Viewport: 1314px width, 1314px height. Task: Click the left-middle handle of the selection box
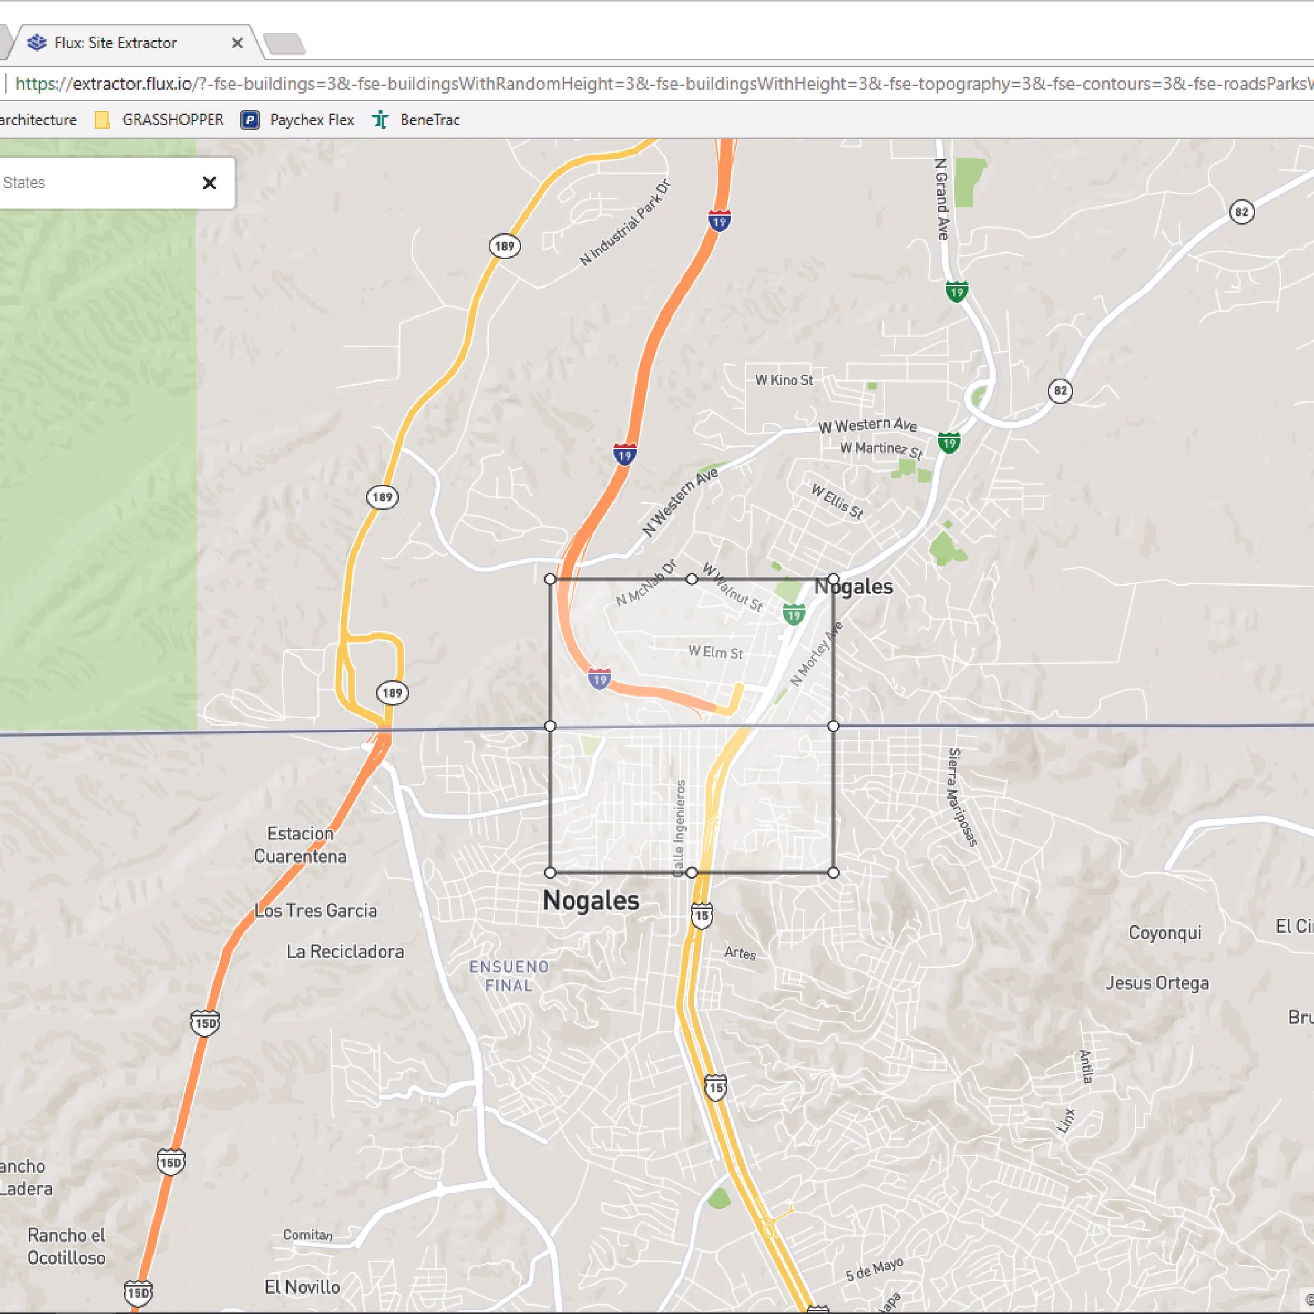point(550,726)
